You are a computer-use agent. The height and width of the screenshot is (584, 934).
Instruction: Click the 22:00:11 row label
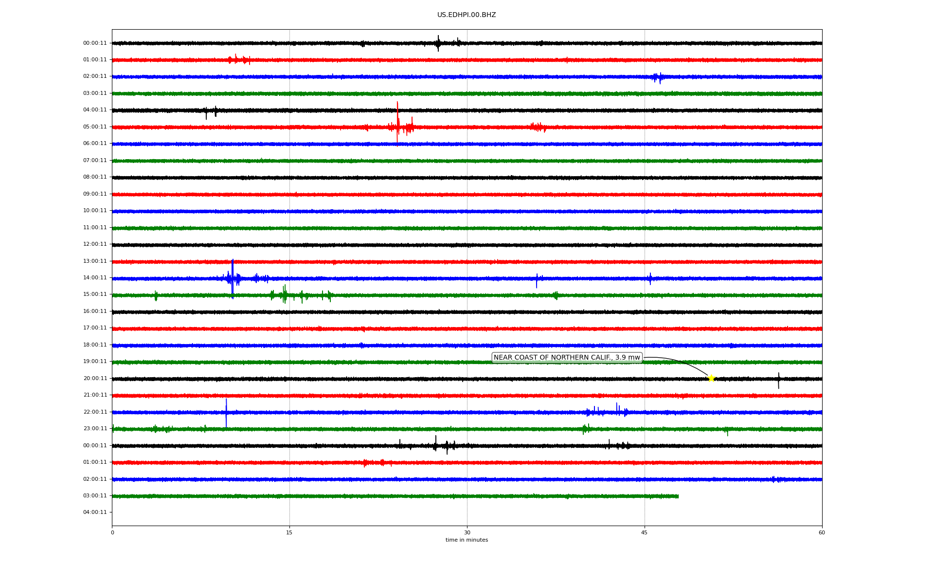coord(95,412)
